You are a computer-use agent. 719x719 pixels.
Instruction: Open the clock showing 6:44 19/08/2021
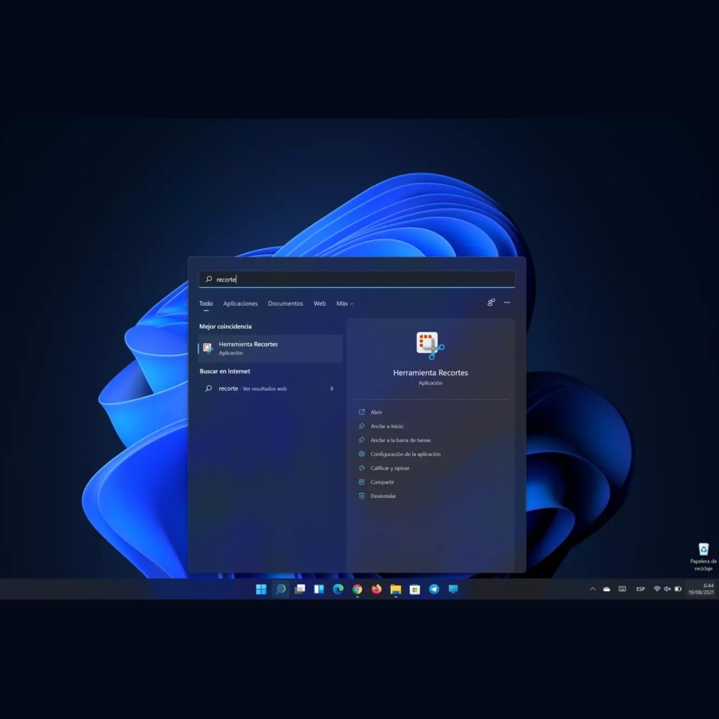click(x=701, y=589)
